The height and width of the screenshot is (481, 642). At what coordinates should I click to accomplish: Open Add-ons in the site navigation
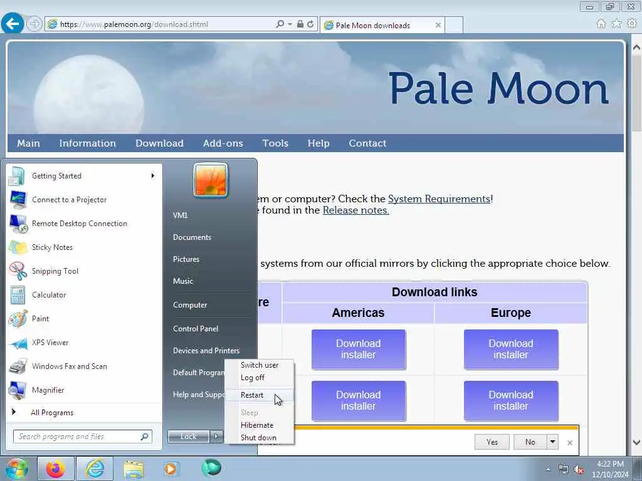[223, 143]
